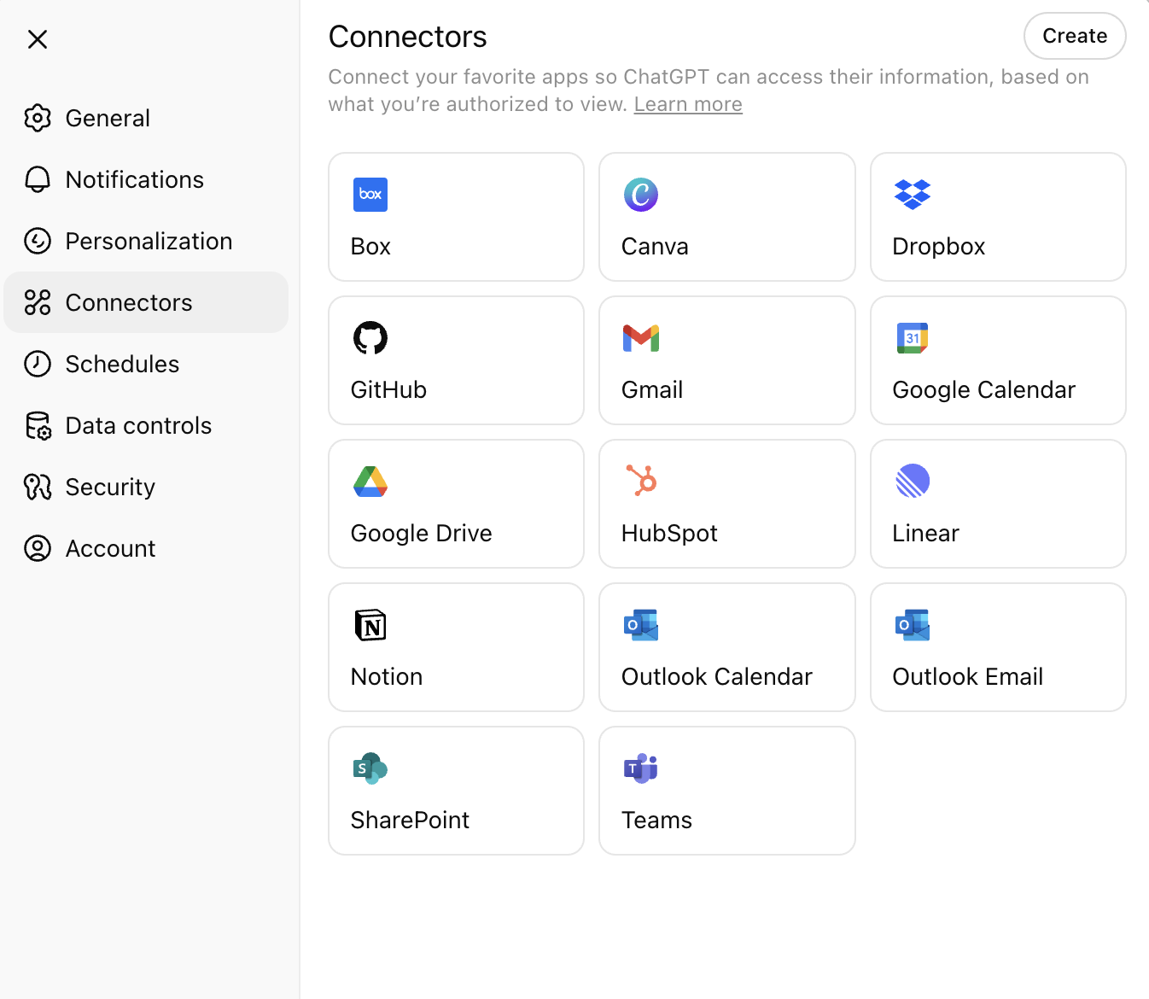Open the Outlook Email connector card
This screenshot has width=1149, height=999.
point(997,647)
